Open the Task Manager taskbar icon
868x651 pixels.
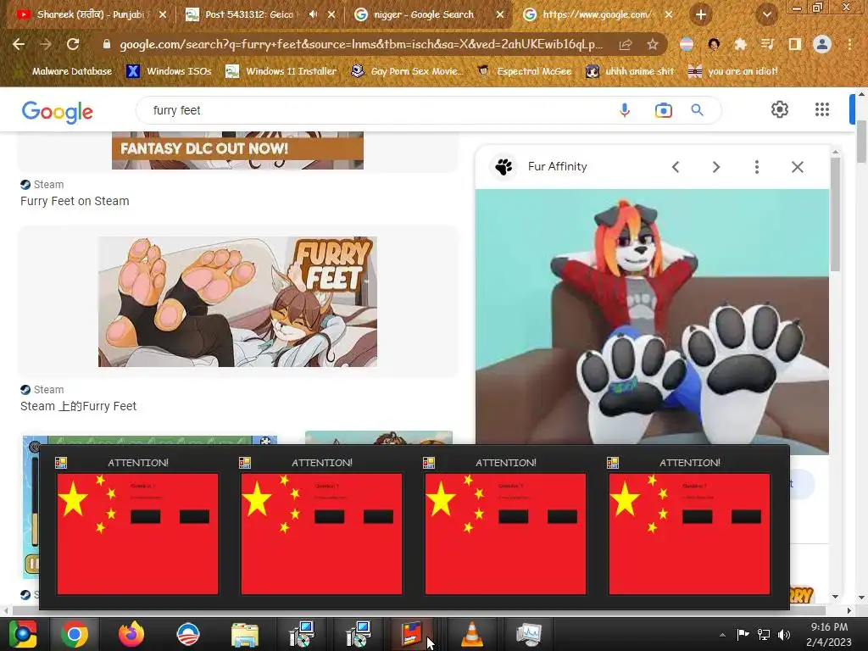pyautogui.click(x=529, y=634)
